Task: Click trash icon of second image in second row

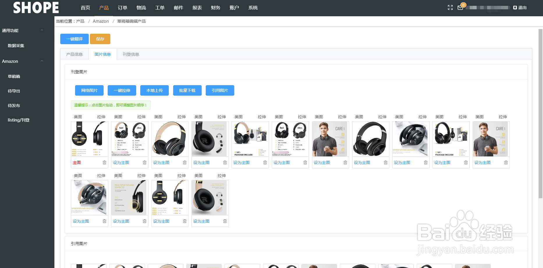Action: [x=145, y=221]
